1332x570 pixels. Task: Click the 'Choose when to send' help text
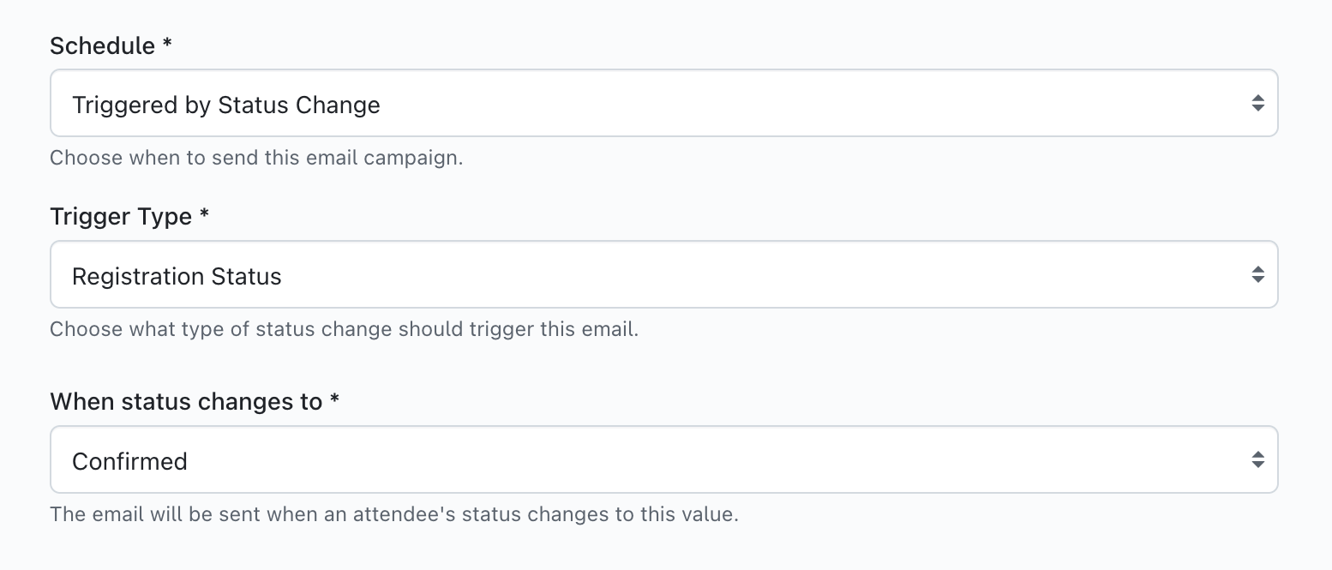click(256, 159)
